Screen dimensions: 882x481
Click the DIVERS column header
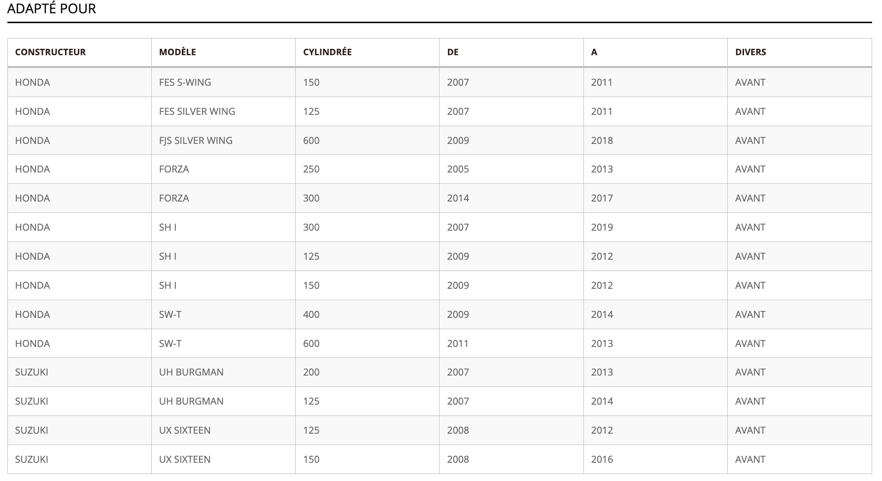pos(750,52)
